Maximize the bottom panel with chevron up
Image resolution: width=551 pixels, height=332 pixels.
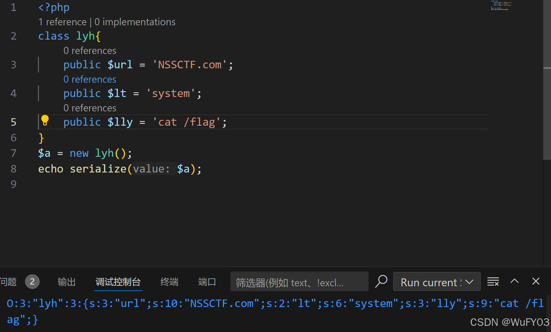pyautogui.click(x=514, y=281)
